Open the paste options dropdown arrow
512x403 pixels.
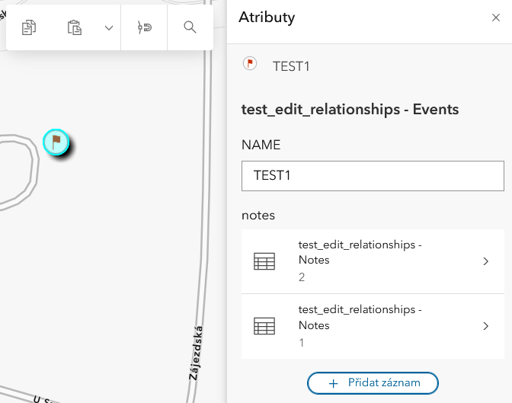[x=108, y=28]
